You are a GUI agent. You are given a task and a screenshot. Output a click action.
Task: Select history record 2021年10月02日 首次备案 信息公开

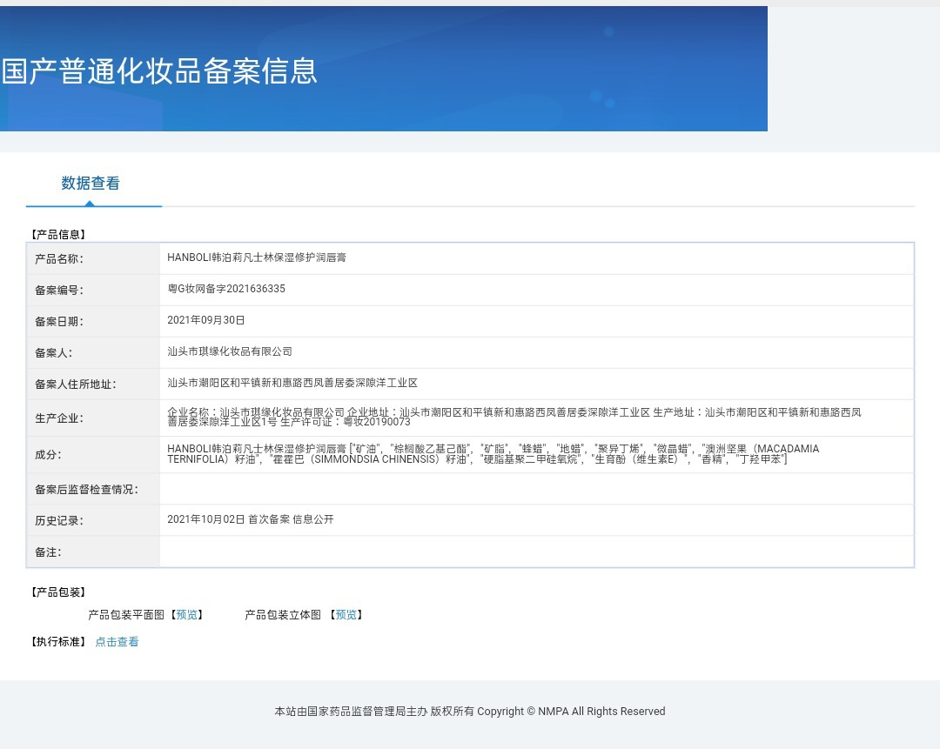251,519
